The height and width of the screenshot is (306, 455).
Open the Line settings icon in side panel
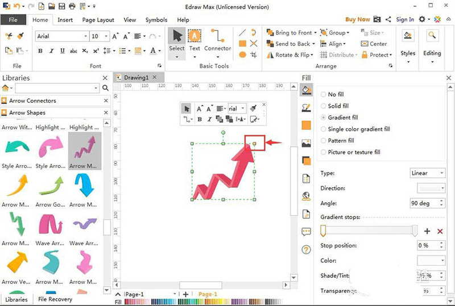(306, 108)
